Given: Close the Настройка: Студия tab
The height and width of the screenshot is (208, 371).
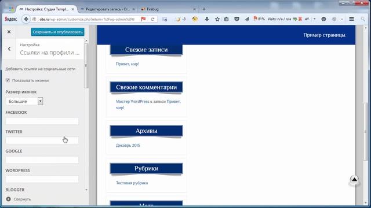Looking at the screenshot, I should pos(72,9).
